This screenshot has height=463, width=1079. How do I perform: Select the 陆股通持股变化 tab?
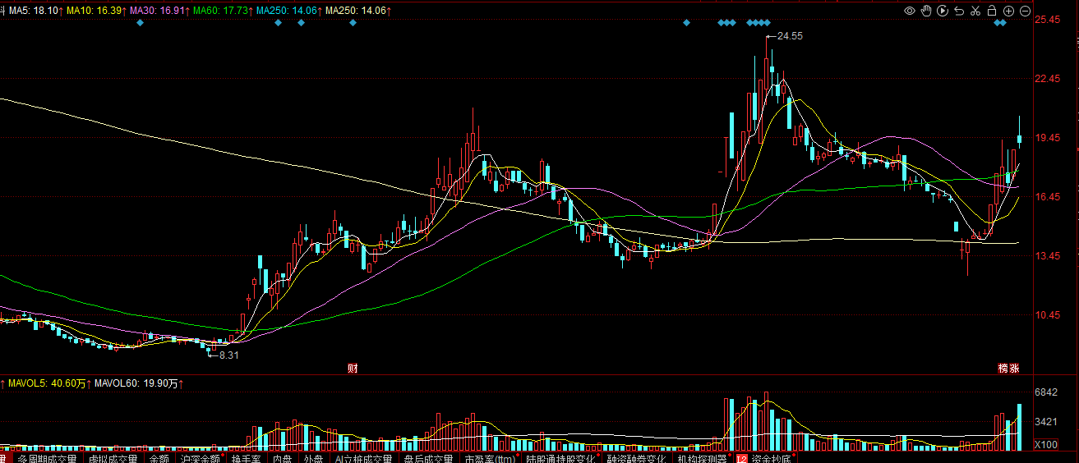click(x=560, y=457)
